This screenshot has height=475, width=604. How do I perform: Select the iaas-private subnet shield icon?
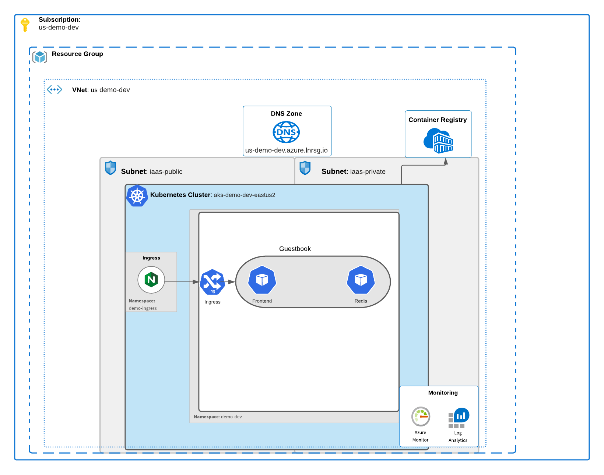tap(305, 168)
